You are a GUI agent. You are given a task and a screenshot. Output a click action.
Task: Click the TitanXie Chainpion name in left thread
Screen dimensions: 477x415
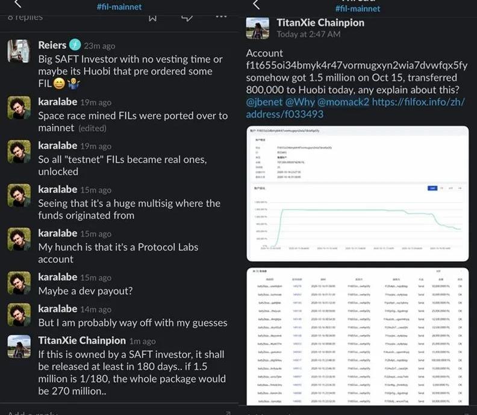[x=82, y=340]
